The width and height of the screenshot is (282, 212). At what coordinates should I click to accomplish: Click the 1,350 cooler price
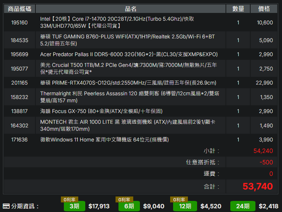(266, 97)
